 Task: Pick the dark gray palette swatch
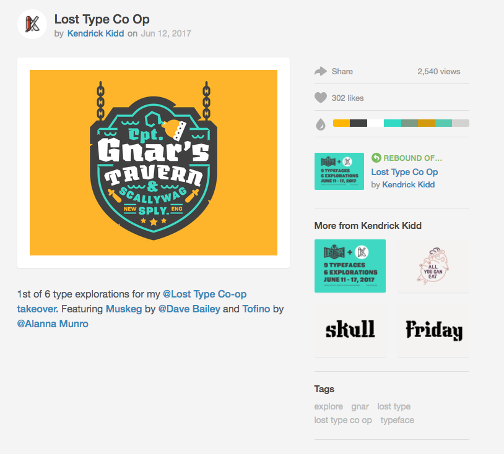point(358,123)
